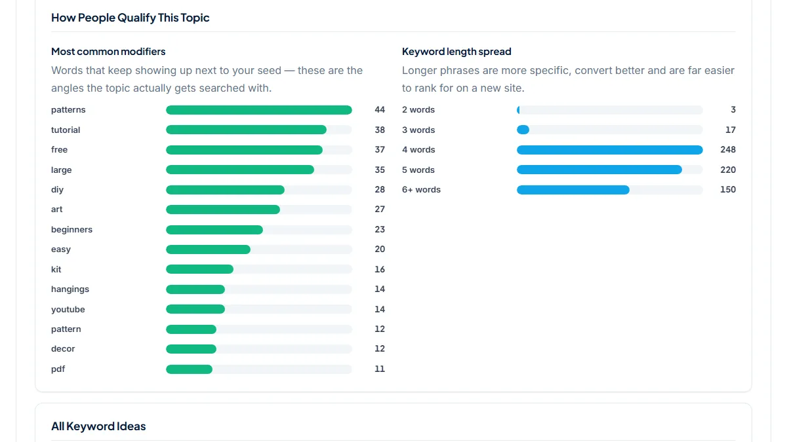Click the '4 words' blue length bar
The width and height of the screenshot is (787, 442).
(610, 150)
